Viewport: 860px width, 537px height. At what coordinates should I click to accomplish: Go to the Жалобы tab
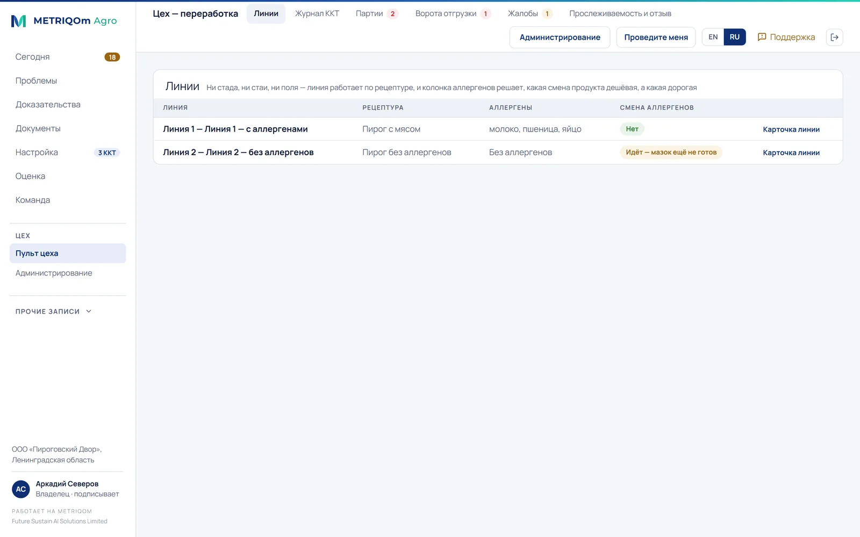point(530,13)
